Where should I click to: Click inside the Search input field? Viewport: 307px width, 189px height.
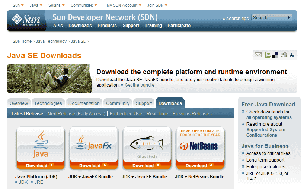pos(268,17)
